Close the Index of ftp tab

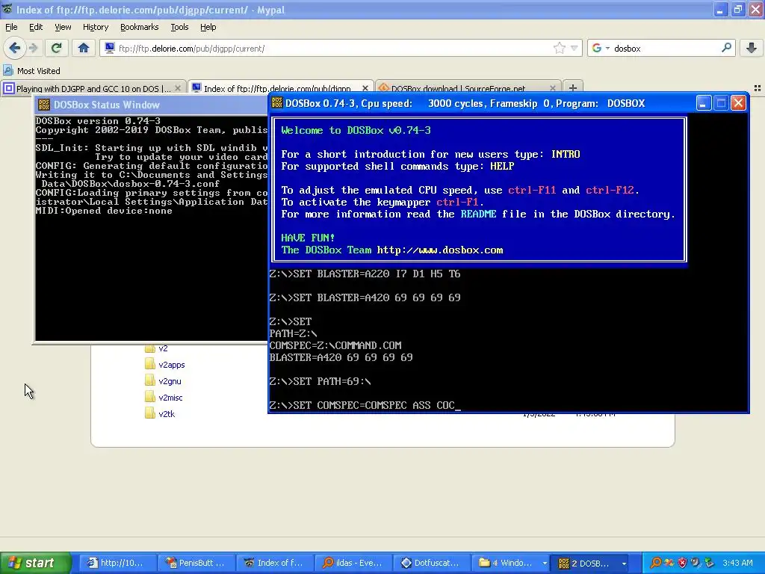point(365,88)
